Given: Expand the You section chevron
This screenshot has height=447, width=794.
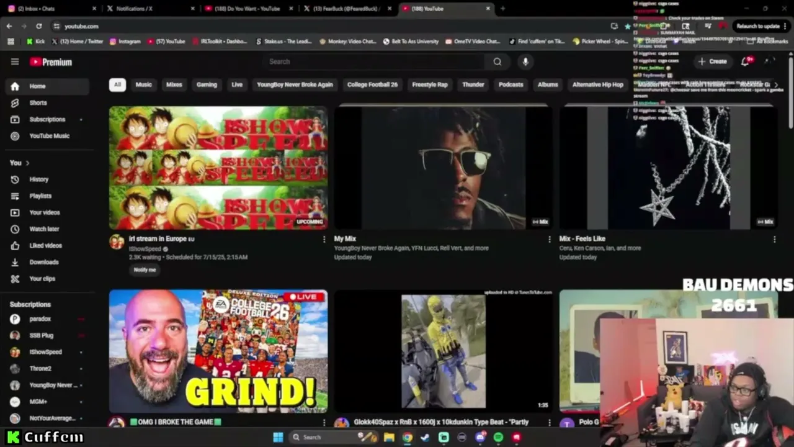Looking at the screenshot, I should [x=27, y=163].
